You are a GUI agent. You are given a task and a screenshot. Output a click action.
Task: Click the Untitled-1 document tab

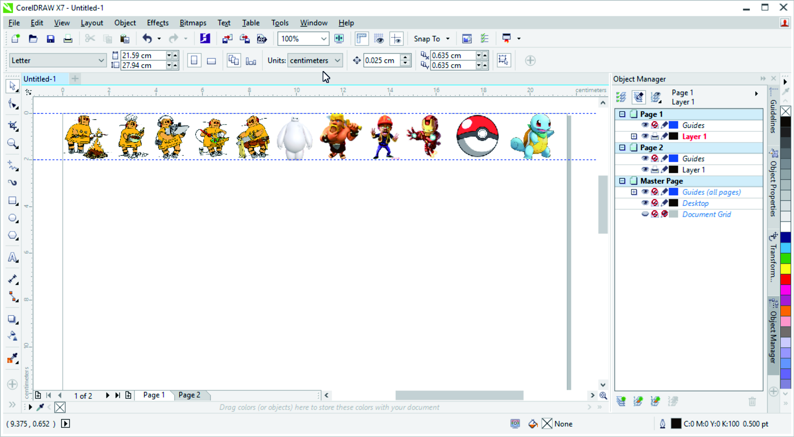point(40,79)
